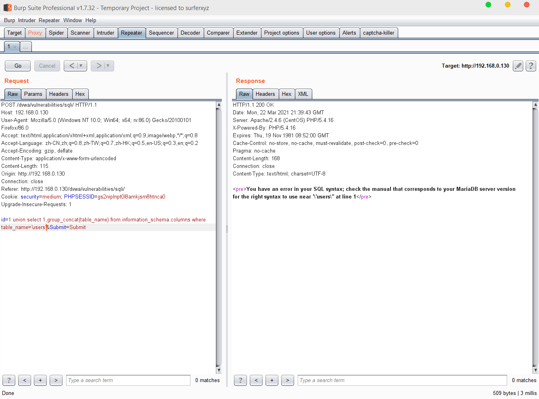Switch to the Comparer tab
The height and width of the screenshot is (399, 539).
click(218, 33)
